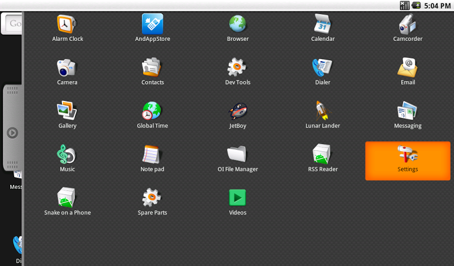Viewport: 454px width, 266px height.
Task: Open the Spare Parts app
Action: [152, 202]
